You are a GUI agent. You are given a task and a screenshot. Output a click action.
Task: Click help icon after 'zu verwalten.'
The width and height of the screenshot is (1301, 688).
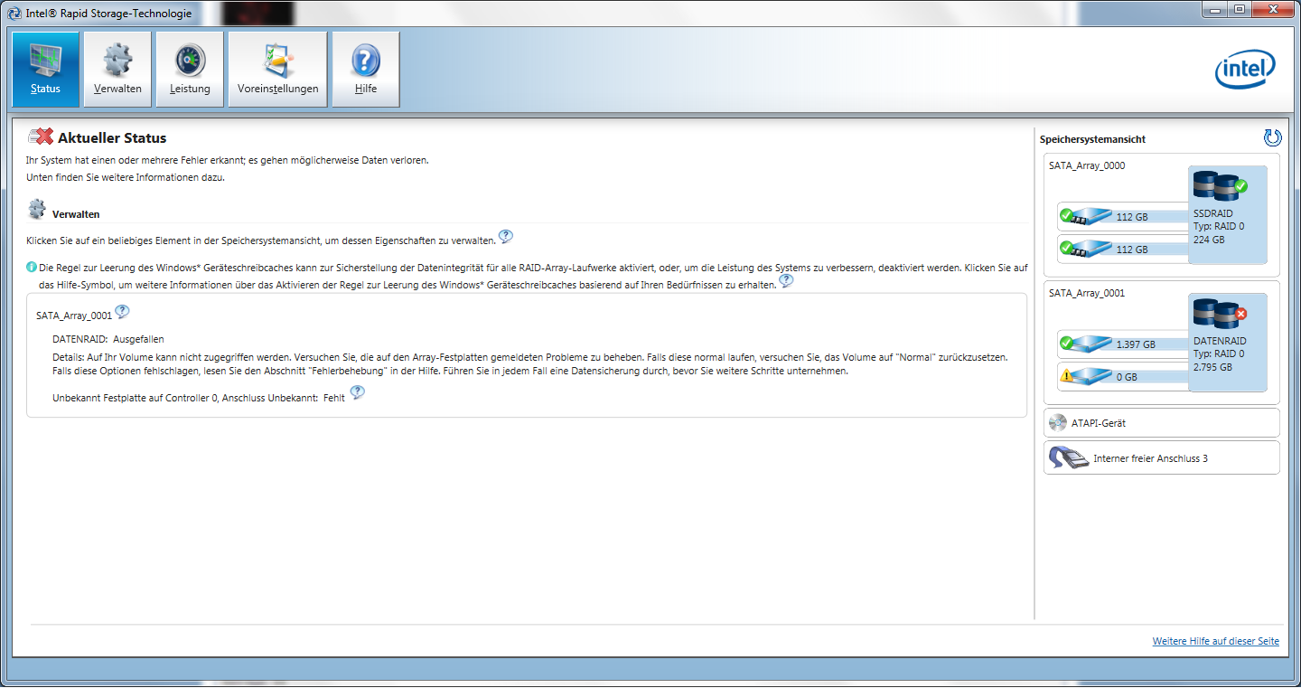coord(506,237)
